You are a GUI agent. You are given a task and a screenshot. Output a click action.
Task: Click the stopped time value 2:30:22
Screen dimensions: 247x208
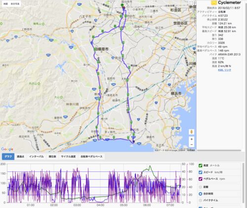tap(223, 20)
